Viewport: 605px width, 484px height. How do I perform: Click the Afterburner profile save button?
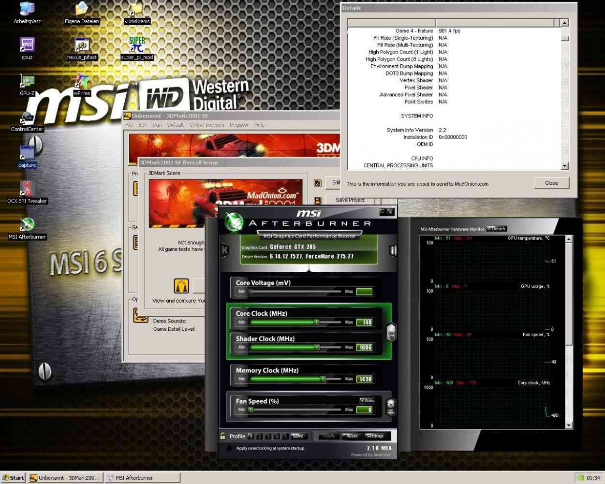click(x=298, y=436)
